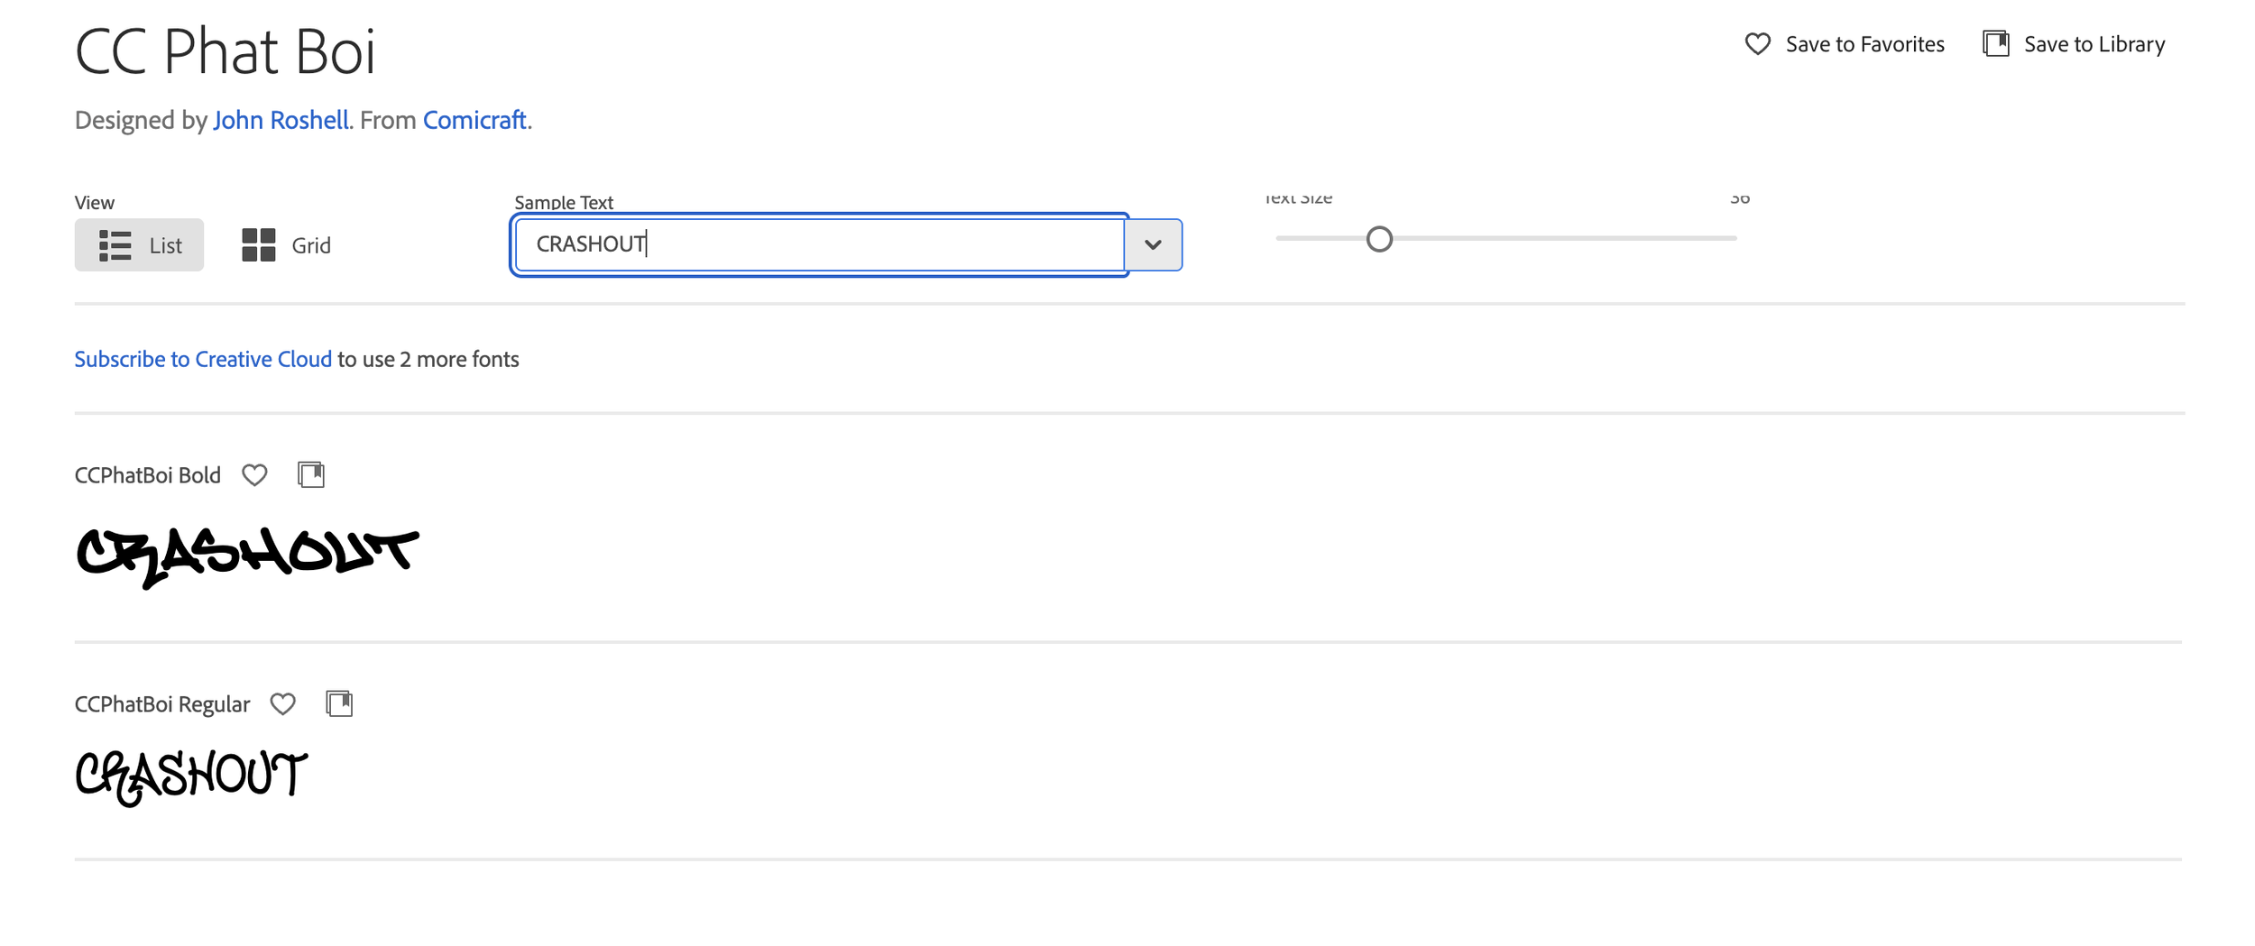Click the CCPhatBoi Regular font name
Screen dimensions: 2255x946
tap(162, 704)
